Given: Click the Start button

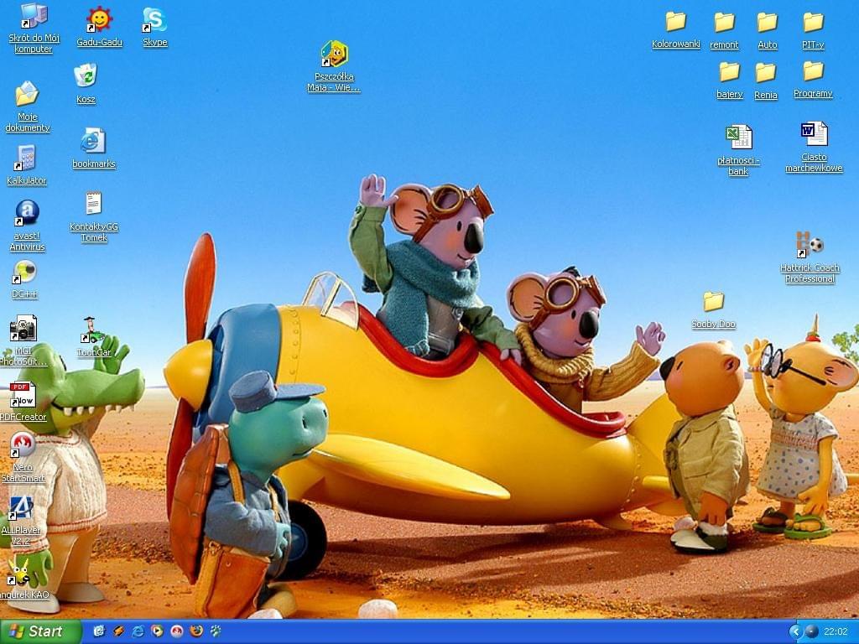Looking at the screenshot, I should tap(40, 631).
